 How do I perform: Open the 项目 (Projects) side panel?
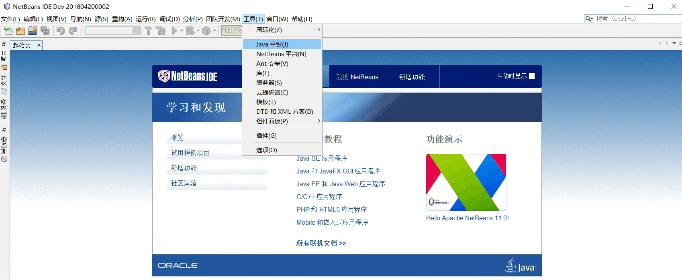(x=4, y=60)
